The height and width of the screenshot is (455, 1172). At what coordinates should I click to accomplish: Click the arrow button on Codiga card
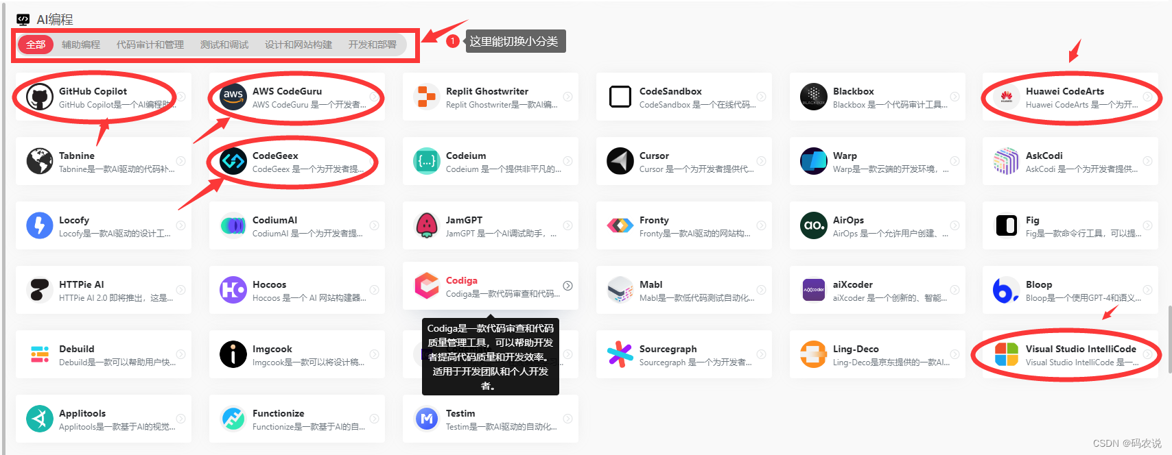point(568,286)
